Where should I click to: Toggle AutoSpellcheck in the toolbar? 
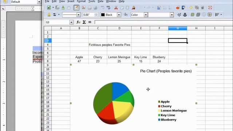(x=108, y=8)
